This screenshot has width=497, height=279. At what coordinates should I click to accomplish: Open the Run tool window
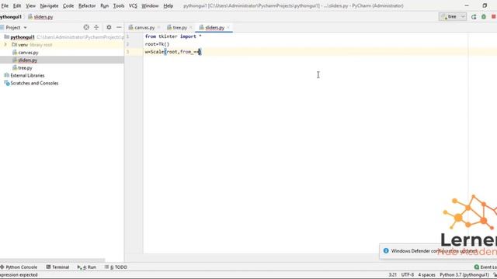coord(86,267)
